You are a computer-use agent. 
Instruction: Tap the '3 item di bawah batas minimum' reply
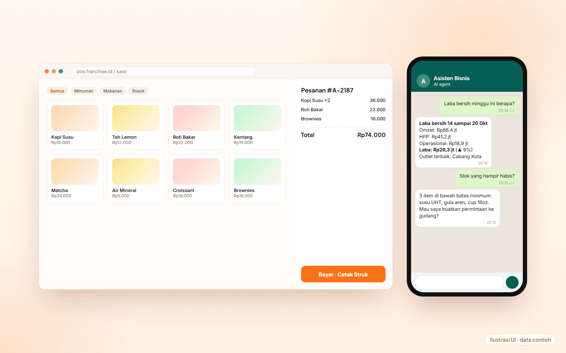[457, 208]
